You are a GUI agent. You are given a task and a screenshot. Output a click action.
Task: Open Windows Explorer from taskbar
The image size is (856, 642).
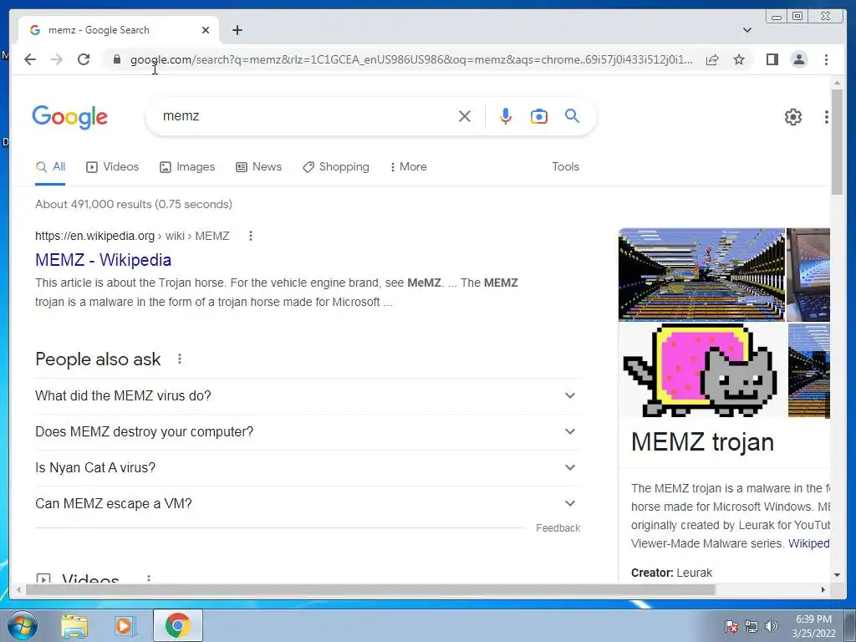[x=74, y=626]
